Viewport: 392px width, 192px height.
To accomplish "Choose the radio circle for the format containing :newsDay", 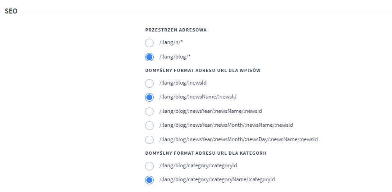I will click(x=149, y=140).
